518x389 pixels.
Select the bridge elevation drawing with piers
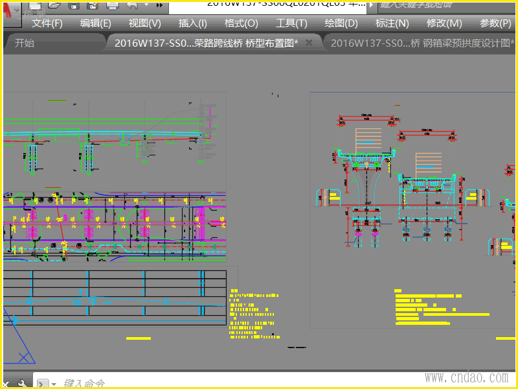[111, 138]
